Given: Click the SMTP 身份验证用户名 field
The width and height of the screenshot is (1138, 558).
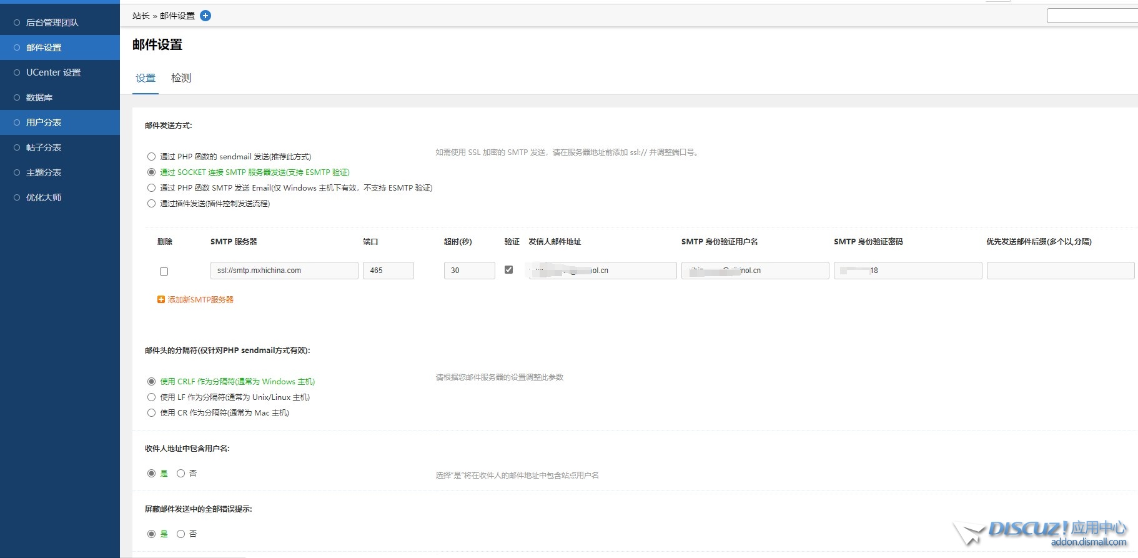Looking at the screenshot, I should [x=755, y=271].
